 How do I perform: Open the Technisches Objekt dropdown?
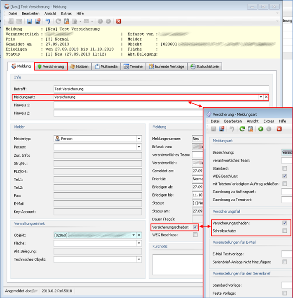click(139, 259)
